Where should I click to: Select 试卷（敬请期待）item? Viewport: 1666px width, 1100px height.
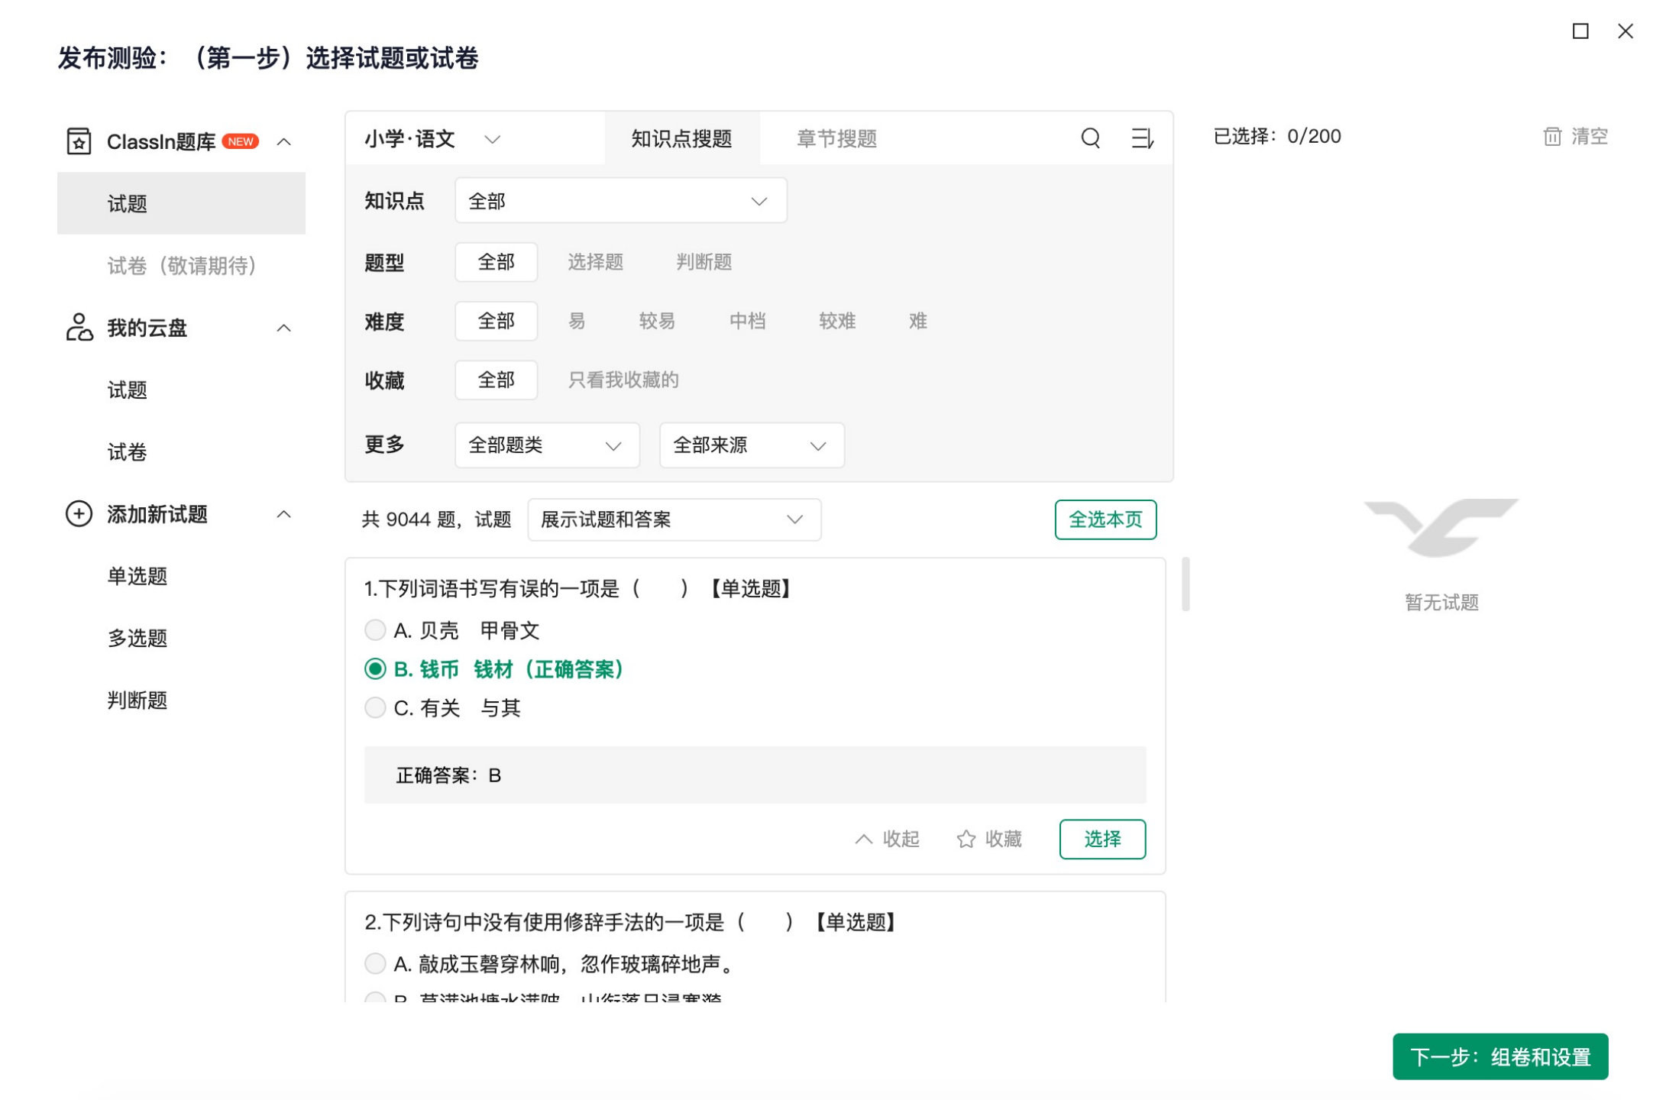181,265
